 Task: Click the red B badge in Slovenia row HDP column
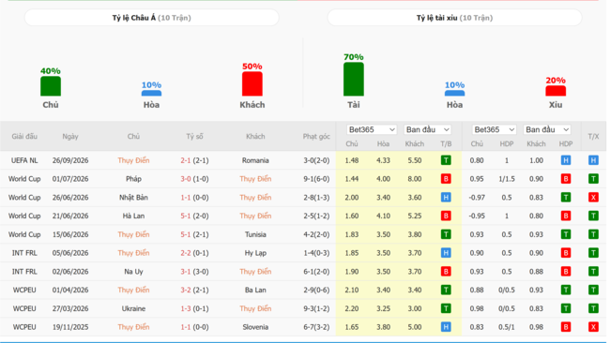coord(566,327)
